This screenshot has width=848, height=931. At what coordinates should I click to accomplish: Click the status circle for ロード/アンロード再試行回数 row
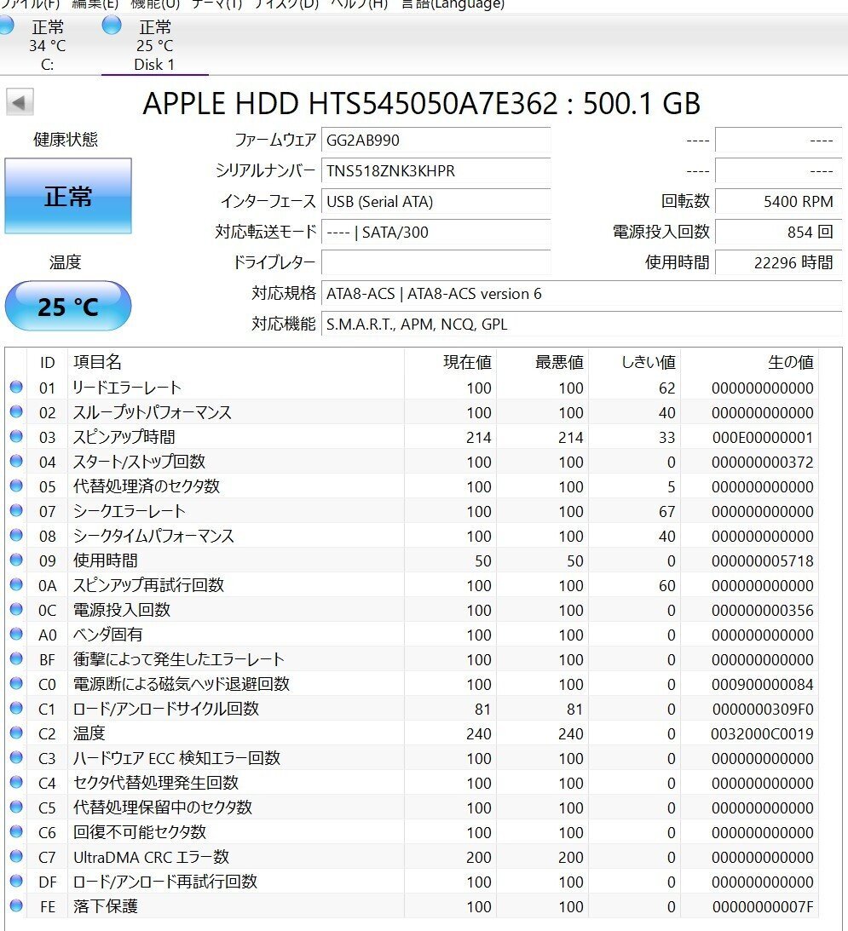click(16, 881)
